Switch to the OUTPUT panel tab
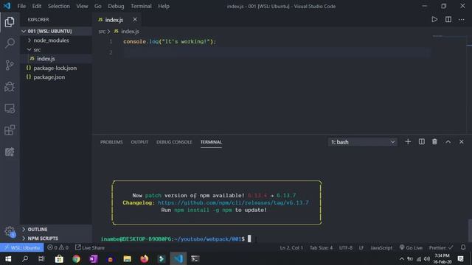 tap(139, 142)
